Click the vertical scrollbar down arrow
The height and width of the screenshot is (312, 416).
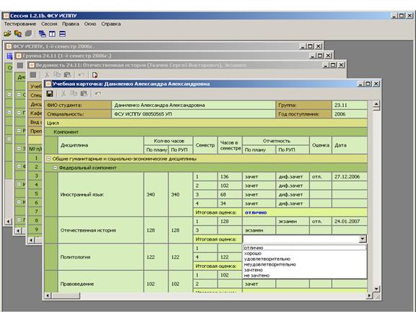point(376,289)
